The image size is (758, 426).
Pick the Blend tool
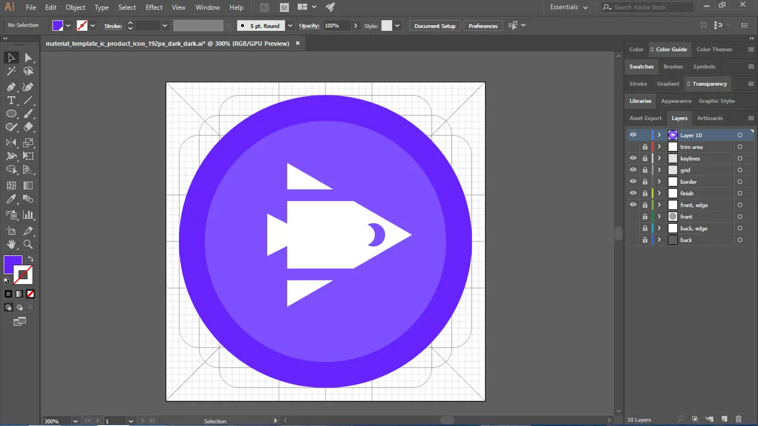pyautogui.click(x=28, y=200)
